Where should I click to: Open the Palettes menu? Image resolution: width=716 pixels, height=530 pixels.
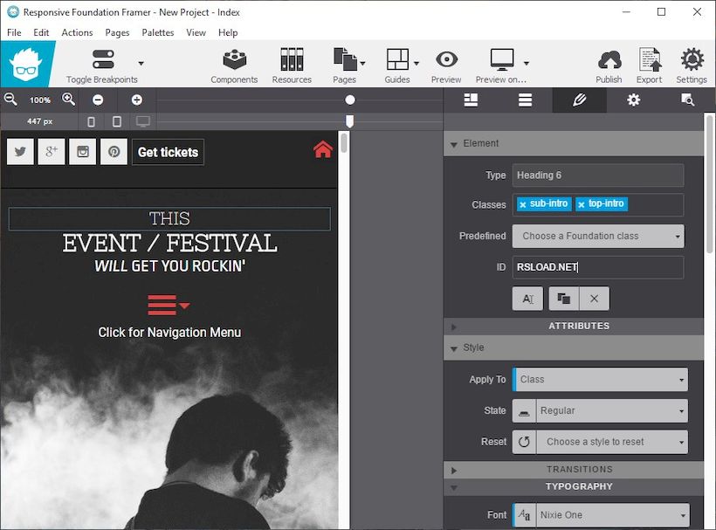(x=157, y=32)
